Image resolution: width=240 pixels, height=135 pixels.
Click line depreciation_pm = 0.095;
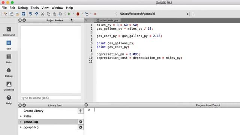118,54
